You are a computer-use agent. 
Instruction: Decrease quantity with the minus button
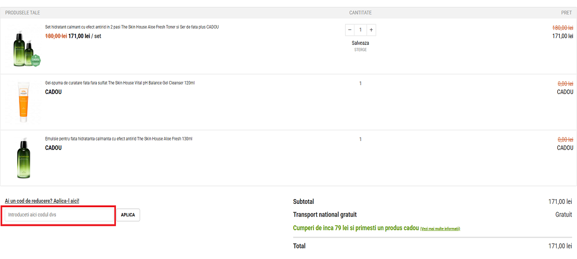tap(350, 30)
